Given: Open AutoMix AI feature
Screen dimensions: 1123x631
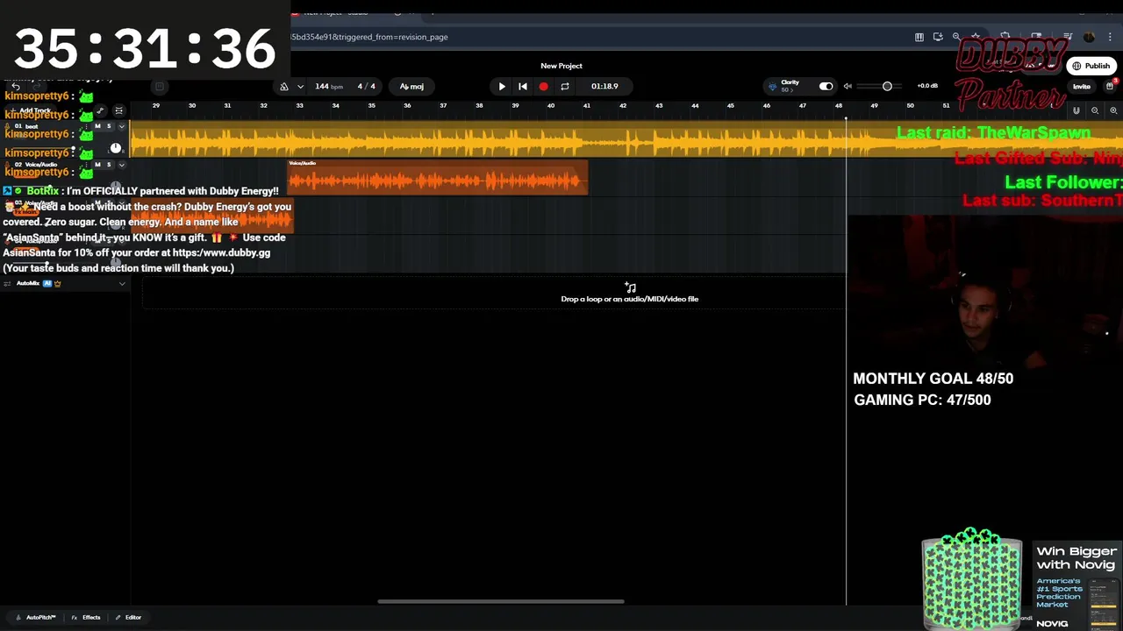Looking at the screenshot, I should pyautogui.click(x=47, y=283).
